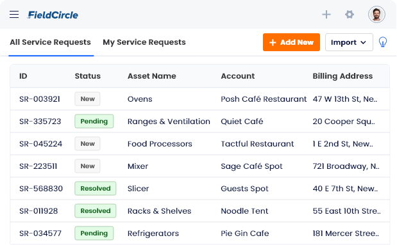The width and height of the screenshot is (397, 245).
Task: Open service request SR-045224
Action: [x=40, y=144]
